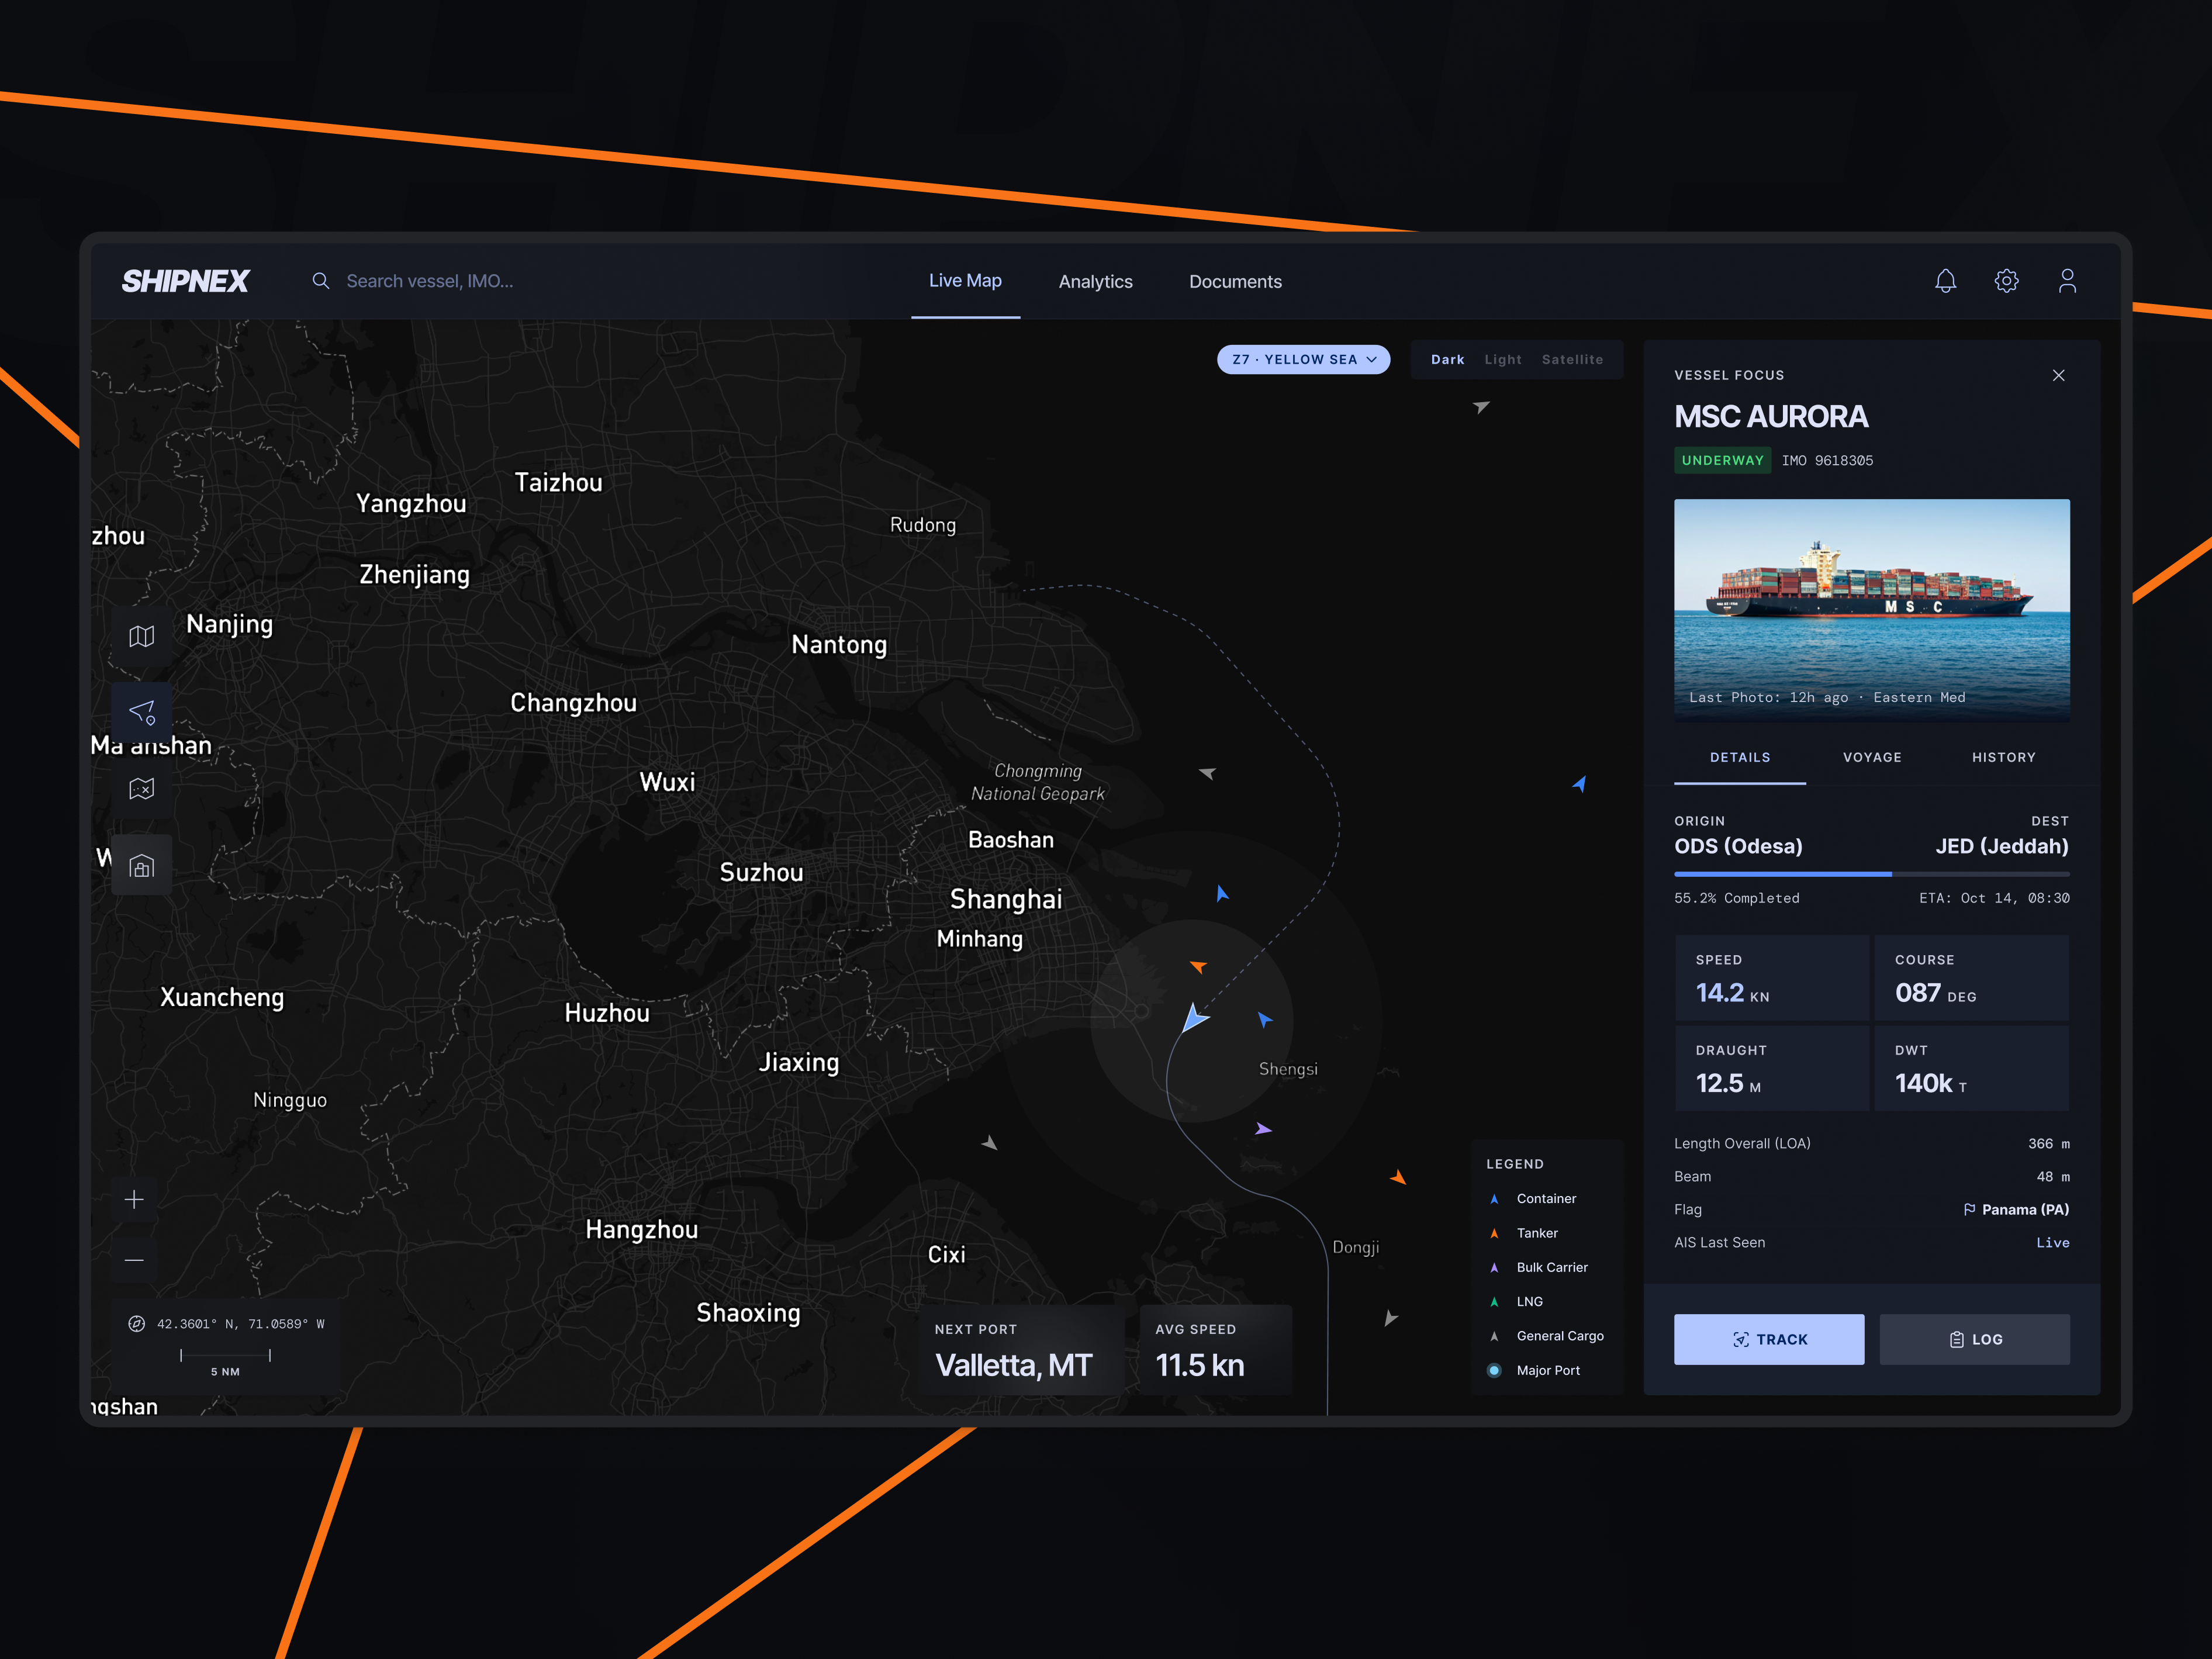Click the route-removal map icon in sidebar
2212x1659 pixels.
(x=141, y=789)
